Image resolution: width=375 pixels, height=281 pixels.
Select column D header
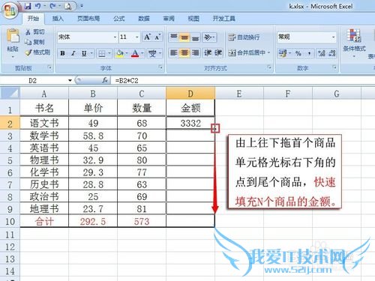coord(190,94)
